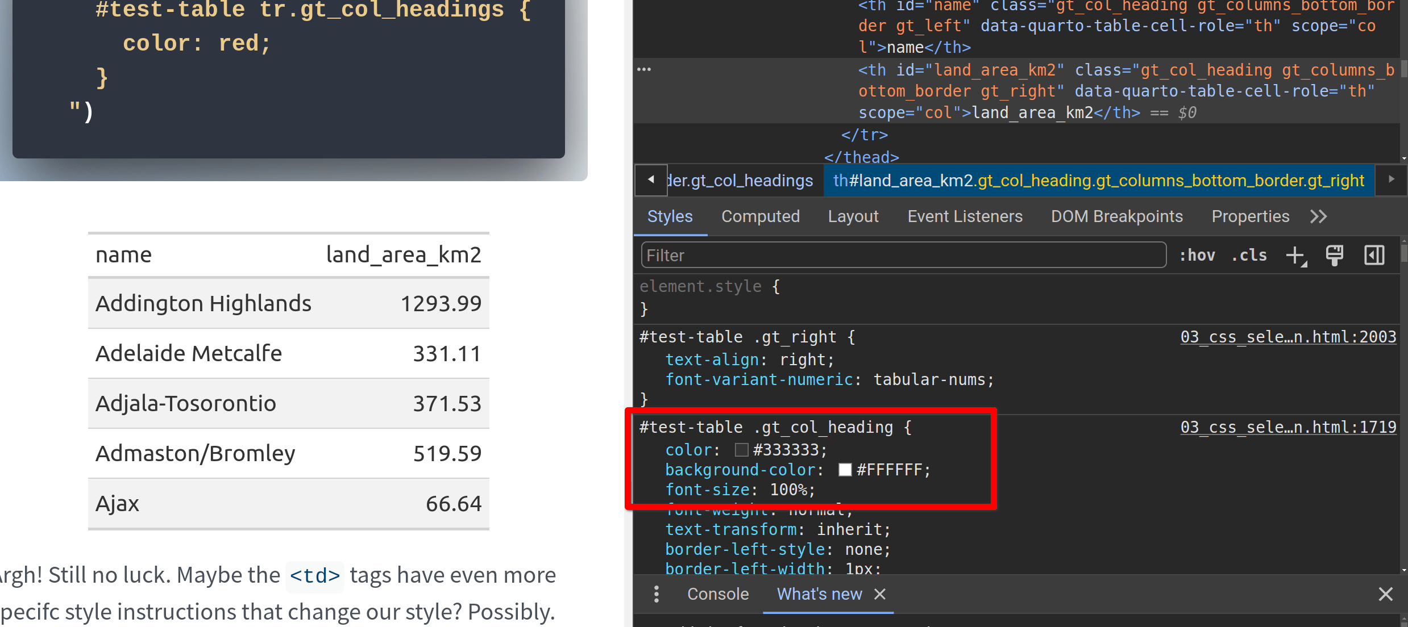Click the new style rule plus icon
Viewport: 1408px width, 627px height.
[x=1296, y=256]
